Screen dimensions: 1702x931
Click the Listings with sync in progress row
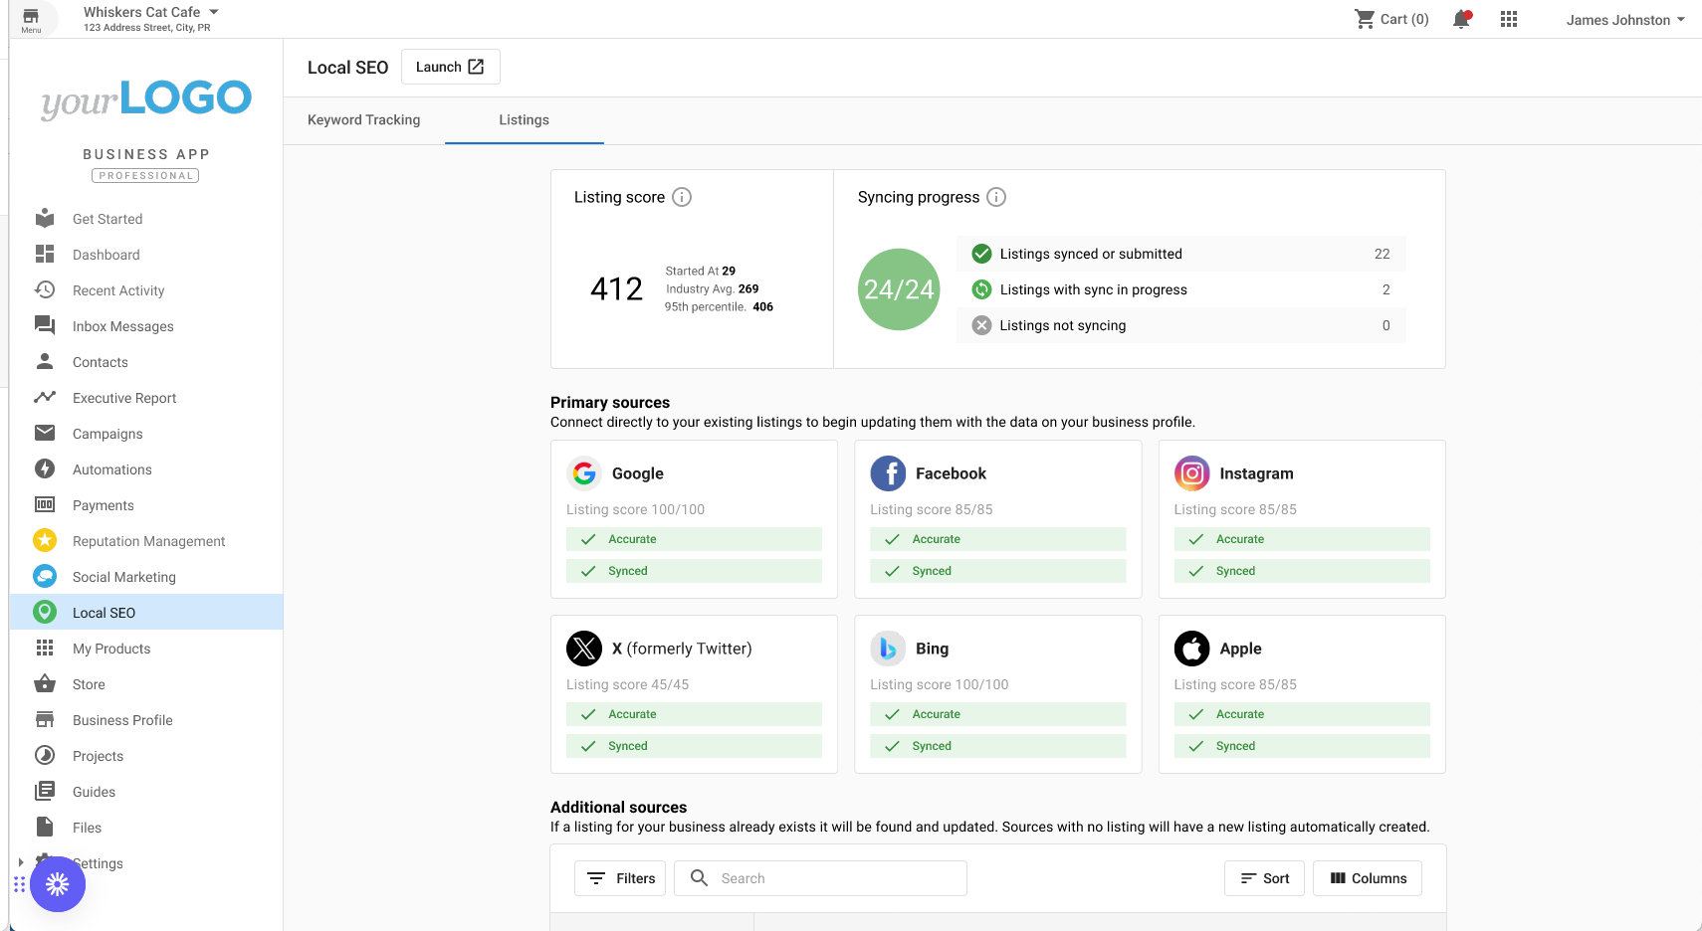(x=1181, y=289)
